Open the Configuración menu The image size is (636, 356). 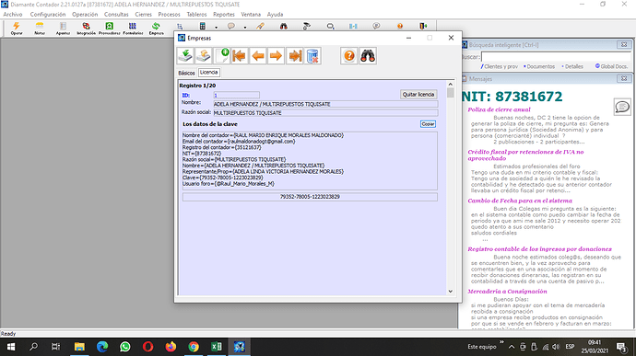(x=47, y=14)
